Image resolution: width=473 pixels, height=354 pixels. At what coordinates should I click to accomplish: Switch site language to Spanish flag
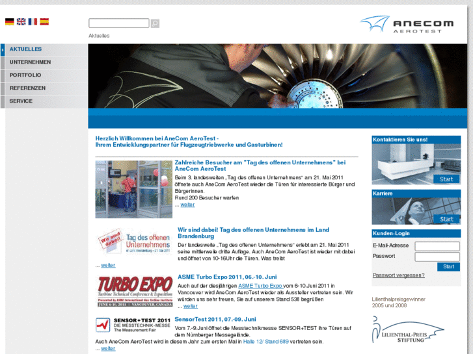[44, 21]
